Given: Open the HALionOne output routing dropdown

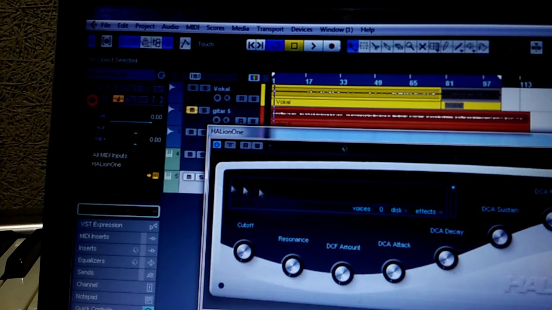Looking at the screenshot, I should click(107, 164).
